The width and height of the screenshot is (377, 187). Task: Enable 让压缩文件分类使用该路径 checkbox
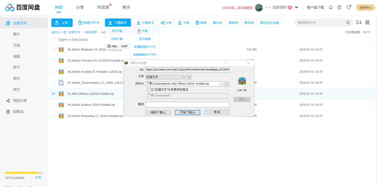coord(149,90)
